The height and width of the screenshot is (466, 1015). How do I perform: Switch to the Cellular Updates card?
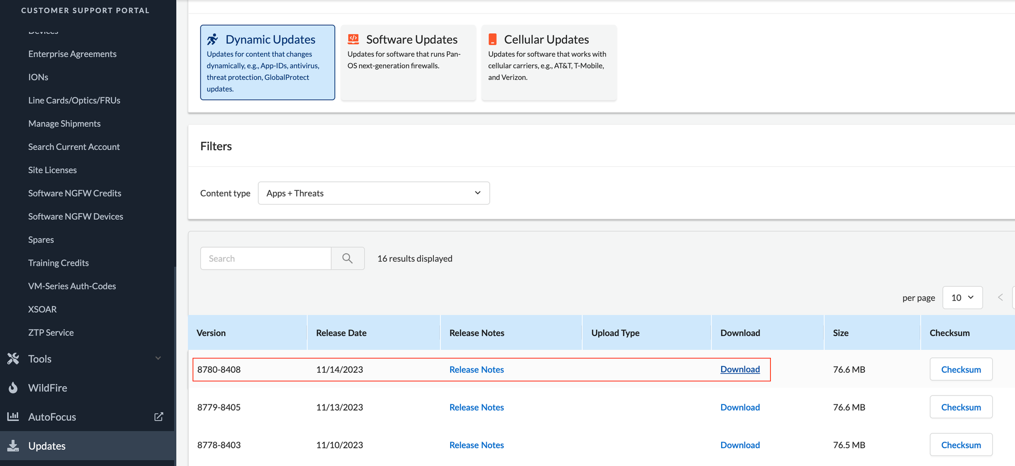(x=549, y=62)
